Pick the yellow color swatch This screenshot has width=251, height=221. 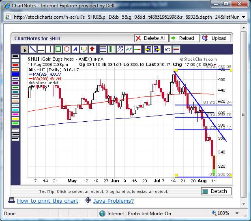(15, 119)
